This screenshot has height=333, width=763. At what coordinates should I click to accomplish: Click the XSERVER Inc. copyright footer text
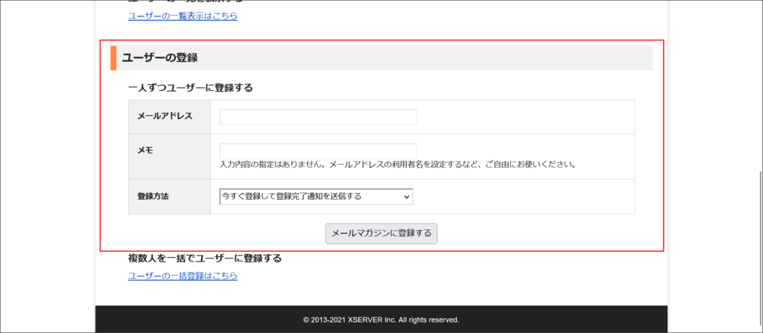click(x=381, y=320)
